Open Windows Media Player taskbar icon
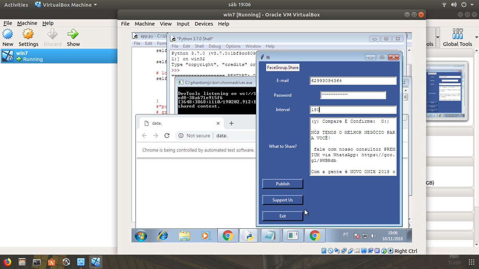Screen dimensions: 479x269 pos(206,236)
